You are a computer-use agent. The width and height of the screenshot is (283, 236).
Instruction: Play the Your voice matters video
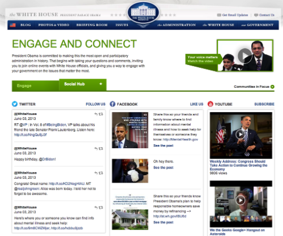[245, 55]
